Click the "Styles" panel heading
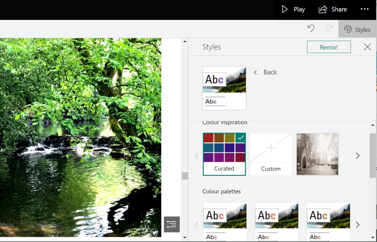377x242 pixels. click(x=212, y=47)
